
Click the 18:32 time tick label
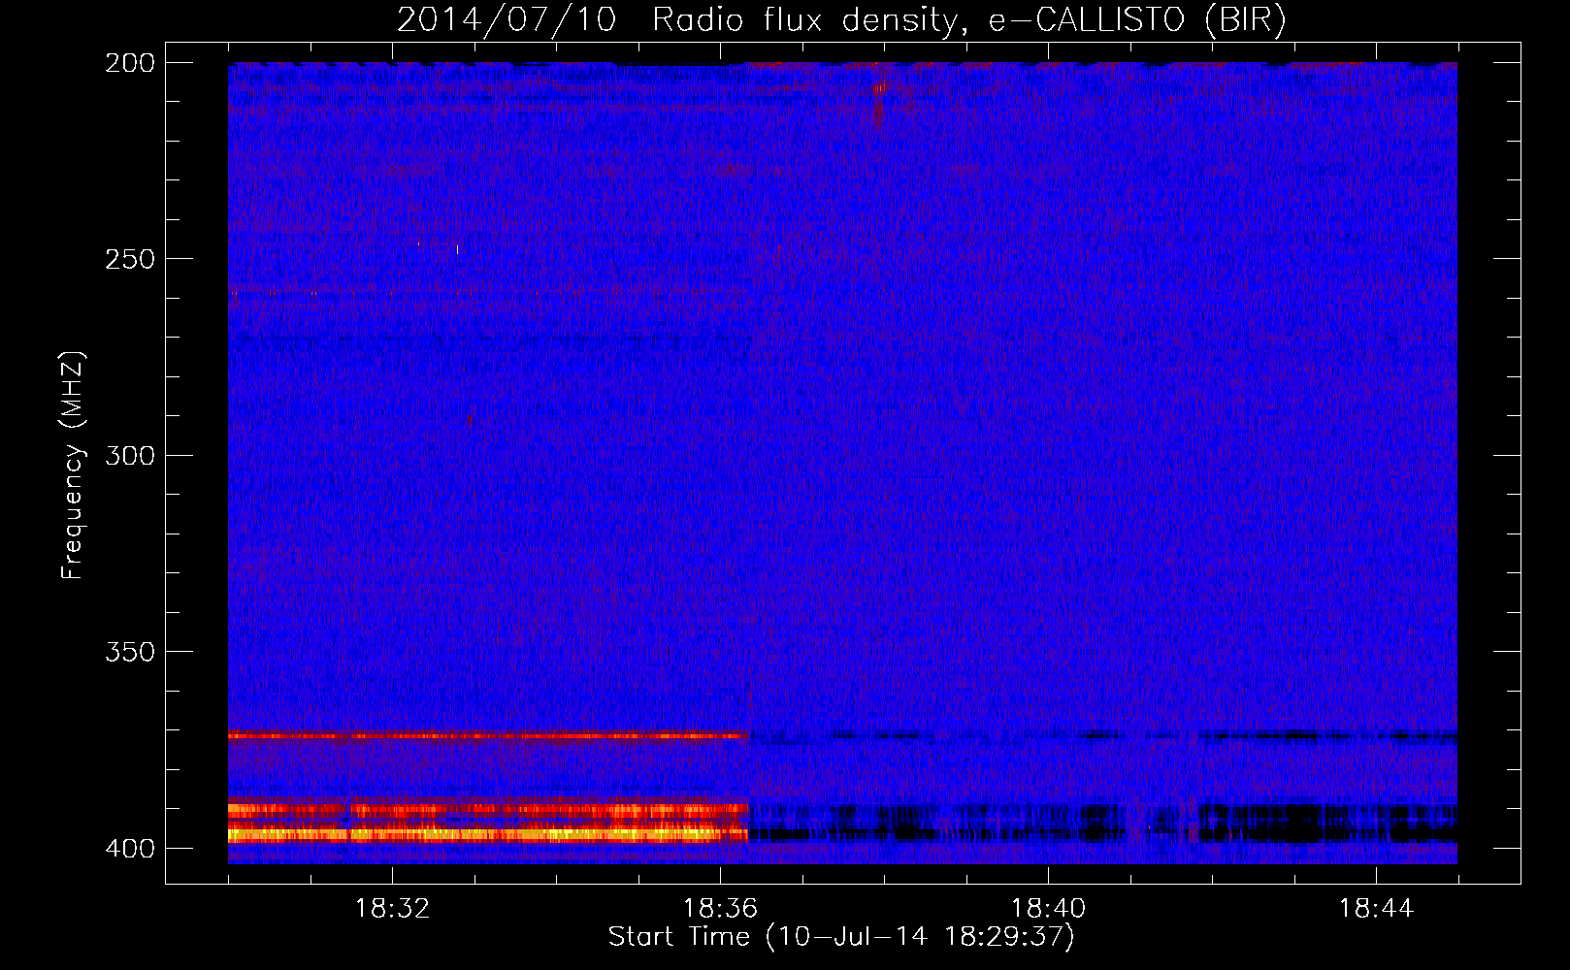click(x=392, y=909)
